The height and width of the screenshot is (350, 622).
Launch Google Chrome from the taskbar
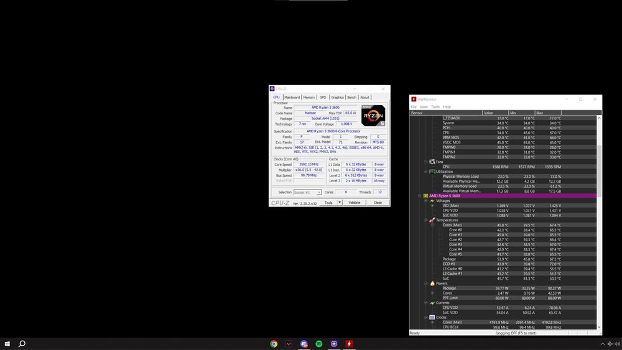(x=274, y=344)
